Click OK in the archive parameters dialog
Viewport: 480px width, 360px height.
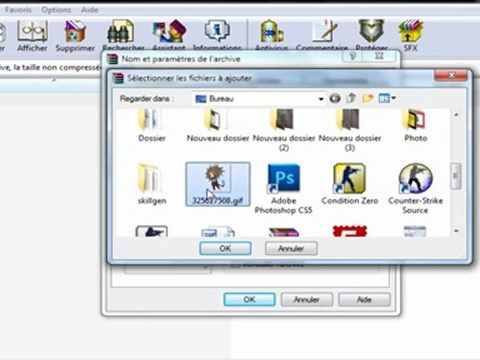pos(249,299)
